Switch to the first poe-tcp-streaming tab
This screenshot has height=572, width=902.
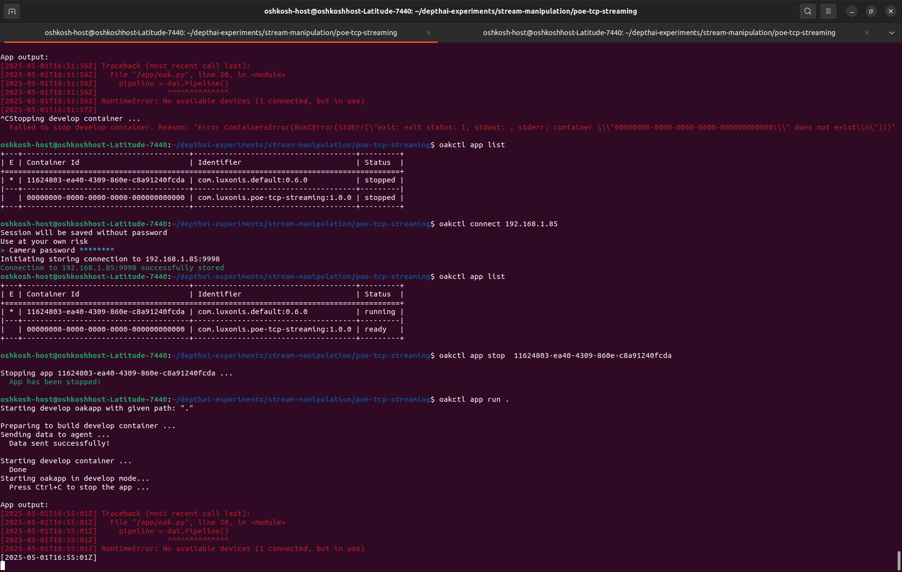(220, 33)
